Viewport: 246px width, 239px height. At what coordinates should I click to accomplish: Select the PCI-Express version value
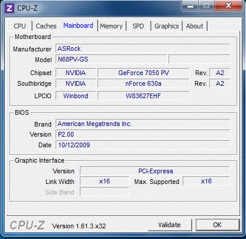155,171
